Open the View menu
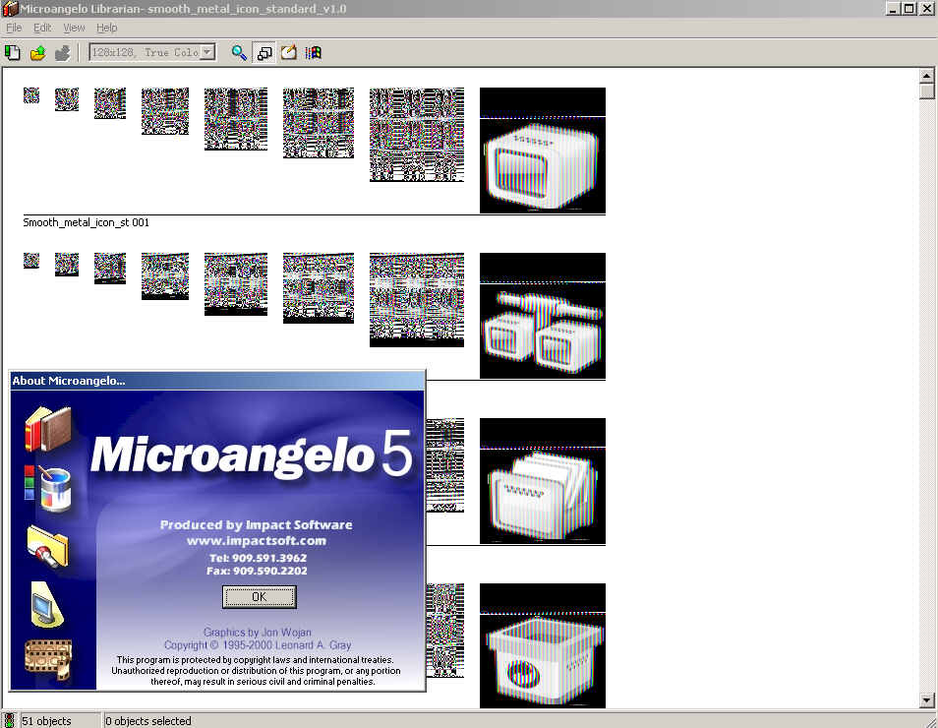 click(x=74, y=28)
